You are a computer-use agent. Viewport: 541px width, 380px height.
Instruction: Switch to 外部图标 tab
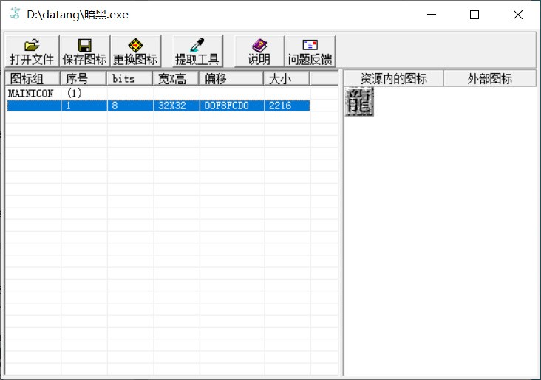click(489, 78)
